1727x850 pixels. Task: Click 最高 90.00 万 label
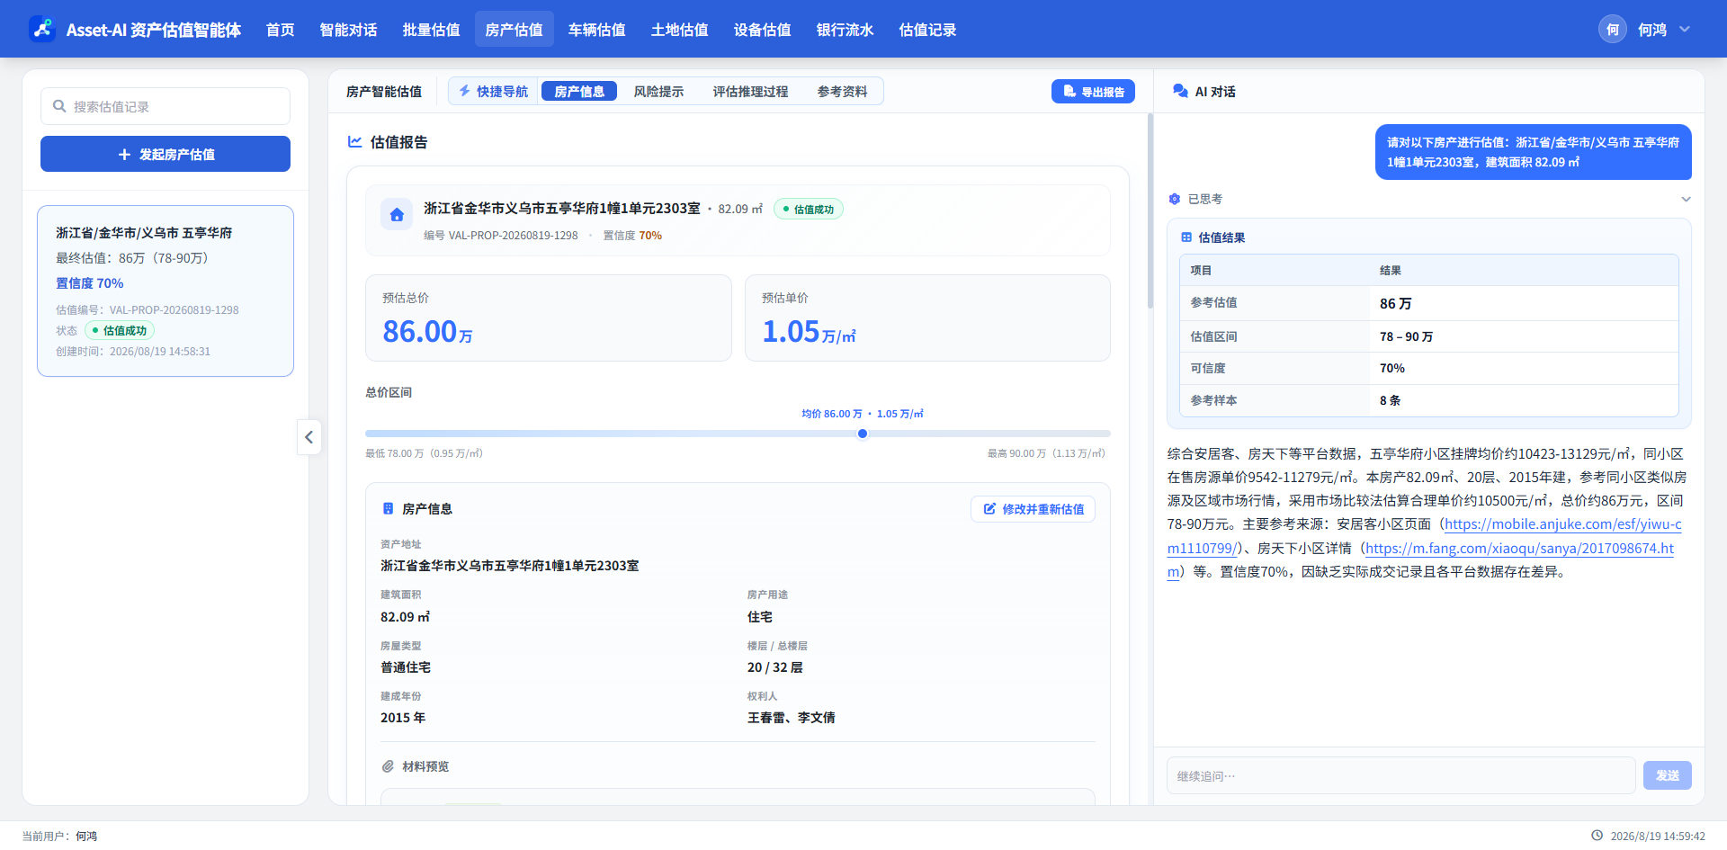tap(1046, 453)
